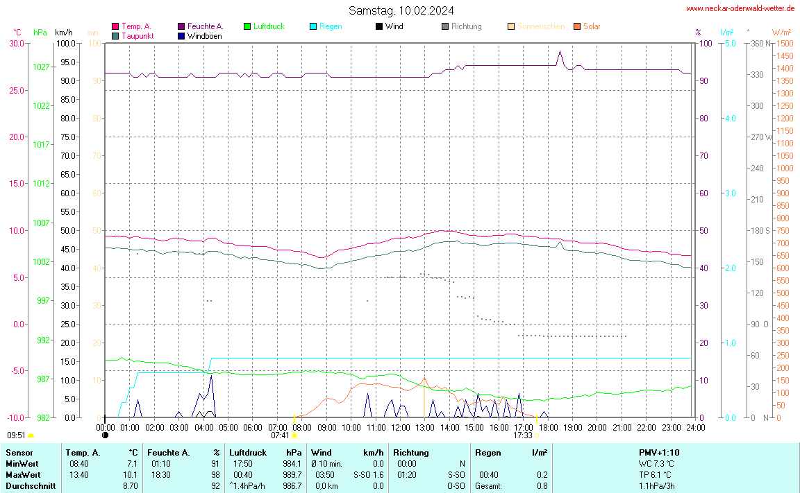Select the Sonnenschein legend label
Viewport: 800px width, 493px height.
[x=540, y=27]
